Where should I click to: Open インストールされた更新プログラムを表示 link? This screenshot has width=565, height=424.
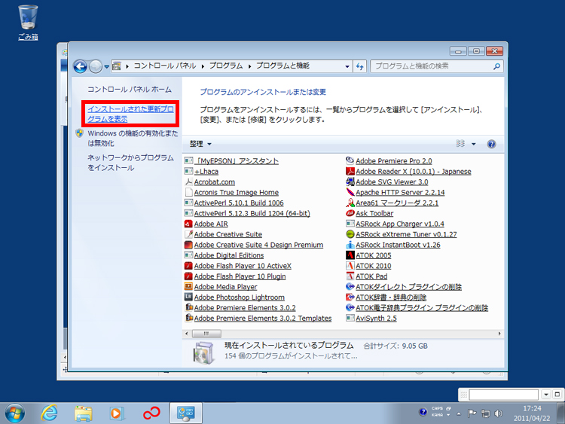[130, 114]
